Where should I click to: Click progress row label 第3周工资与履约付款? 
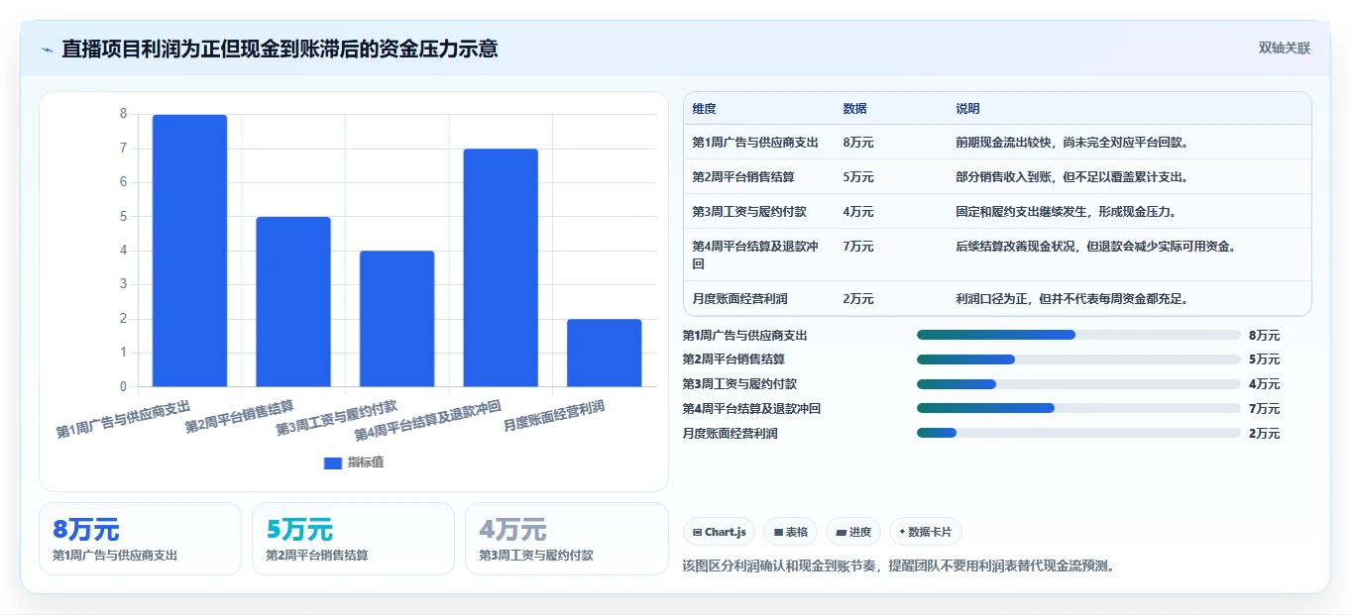(x=739, y=384)
